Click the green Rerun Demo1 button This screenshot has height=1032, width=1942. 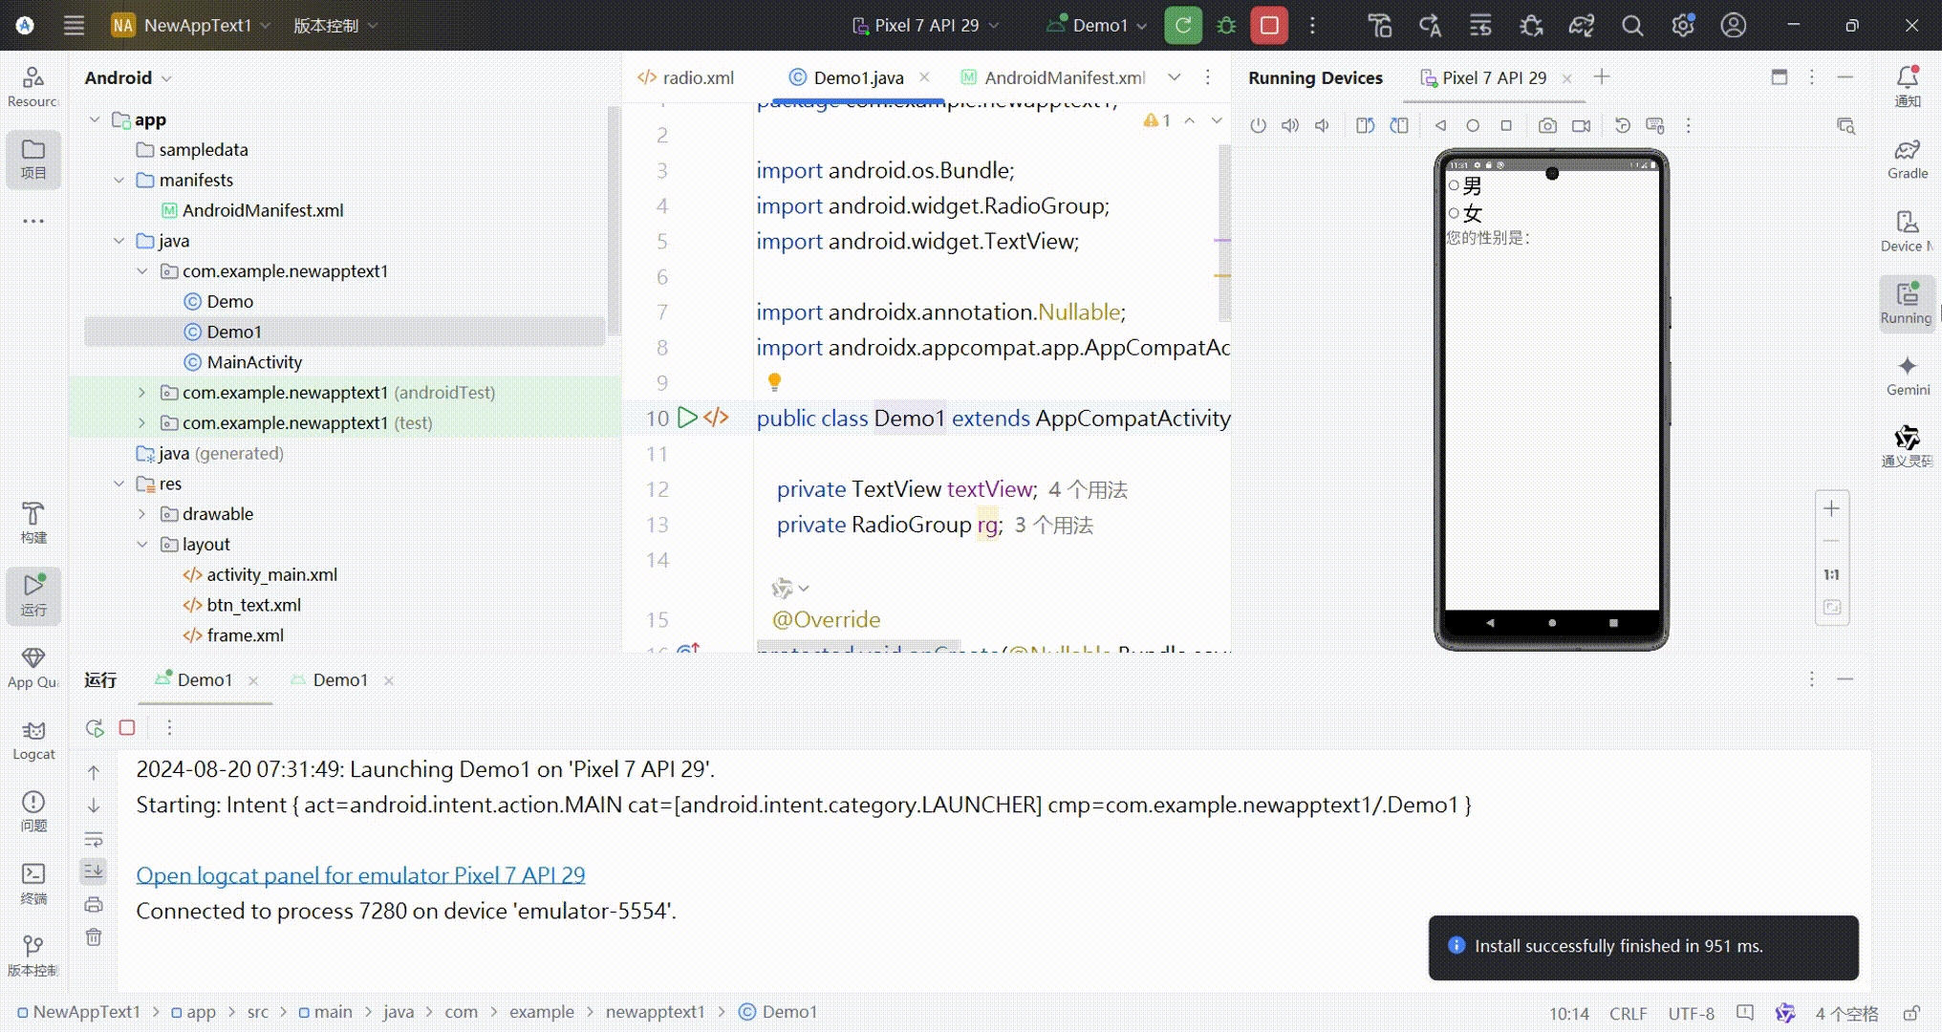pyautogui.click(x=1183, y=26)
